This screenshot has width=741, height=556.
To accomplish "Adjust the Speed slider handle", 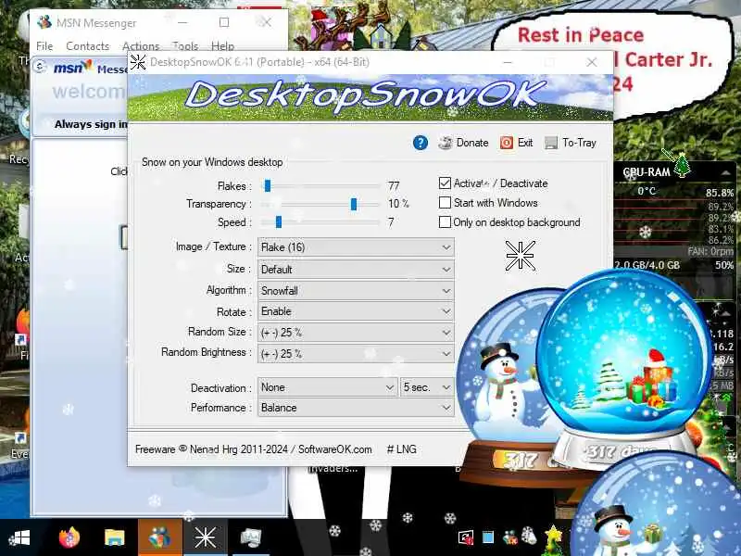I will [x=279, y=221].
